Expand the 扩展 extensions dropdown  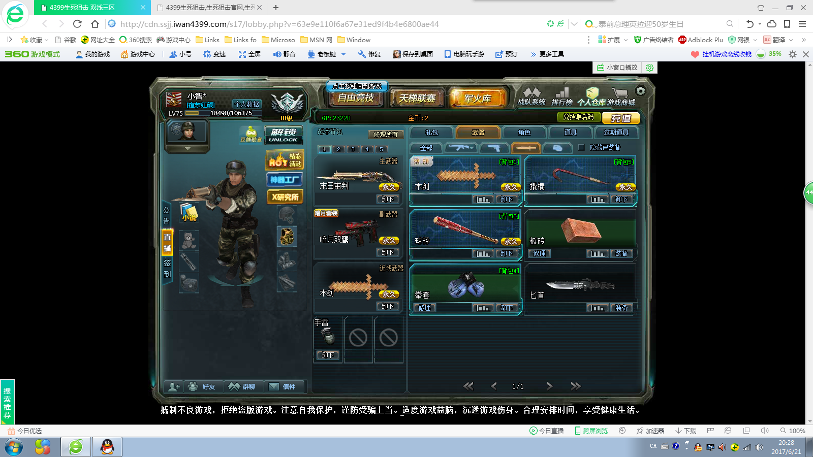pos(626,40)
